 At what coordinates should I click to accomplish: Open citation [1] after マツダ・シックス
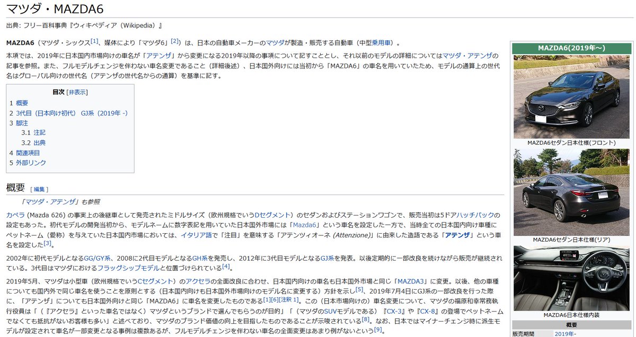tap(94, 41)
